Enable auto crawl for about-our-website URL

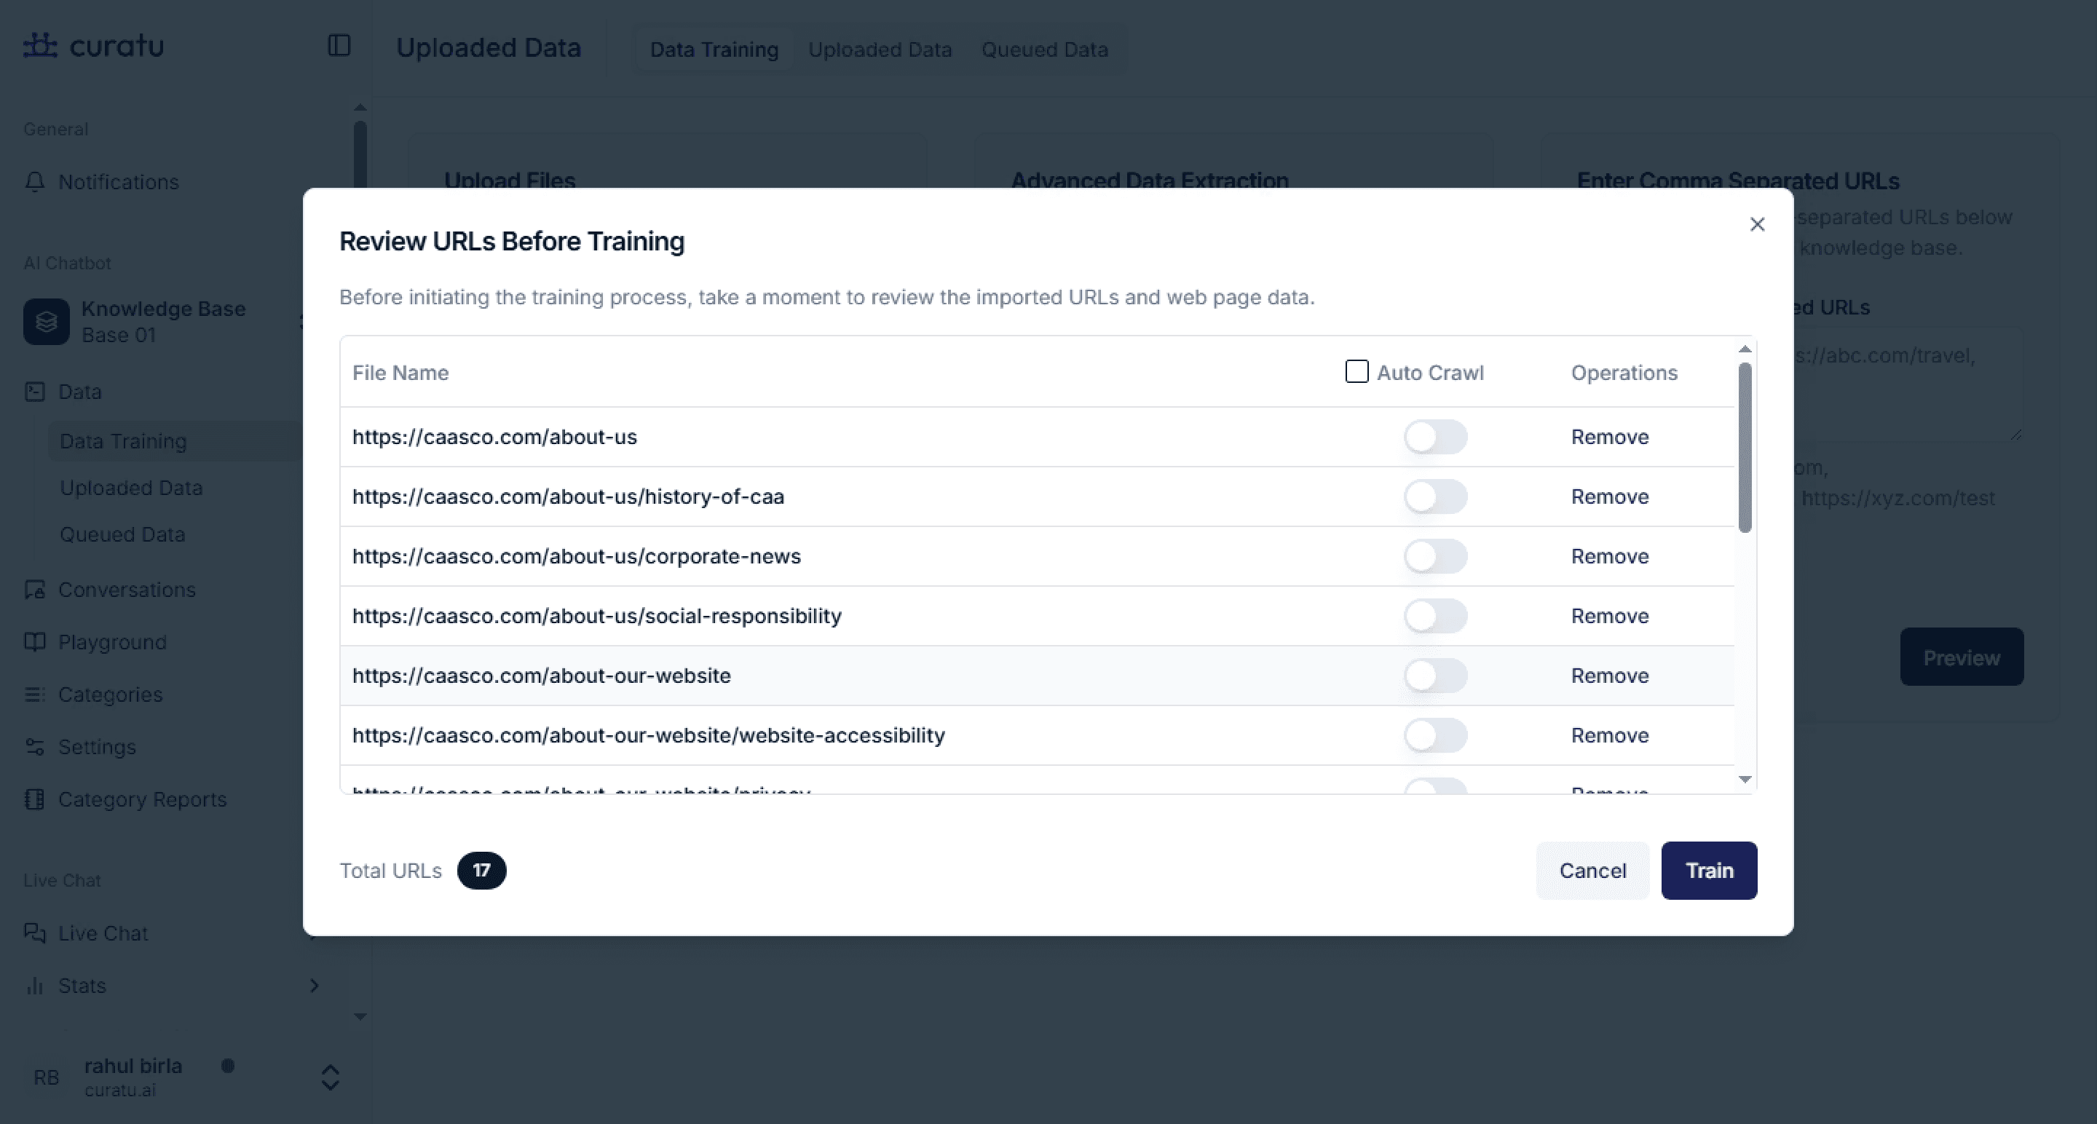pos(1435,676)
